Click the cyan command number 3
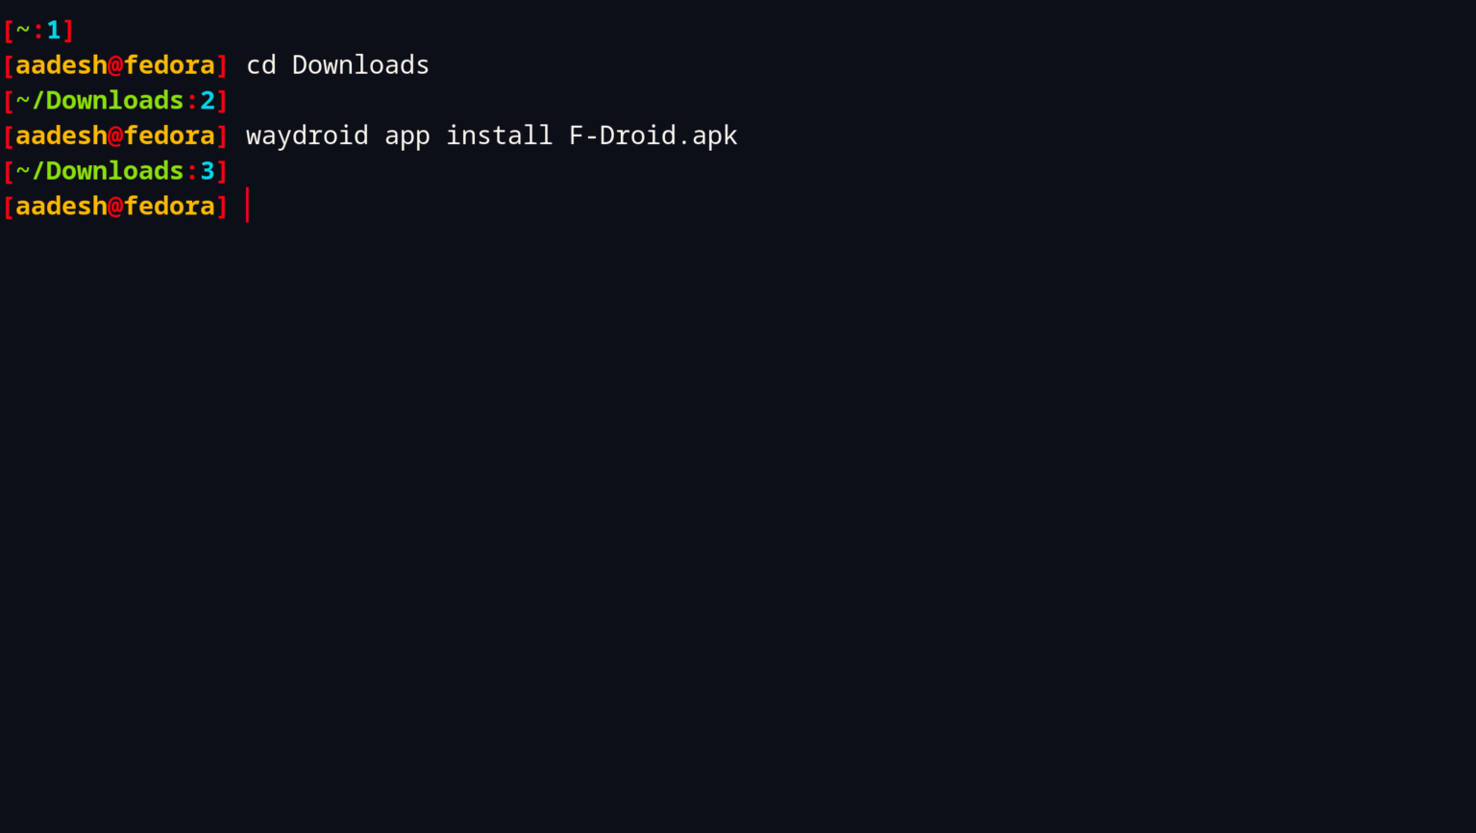The height and width of the screenshot is (833, 1476). [x=209, y=170]
